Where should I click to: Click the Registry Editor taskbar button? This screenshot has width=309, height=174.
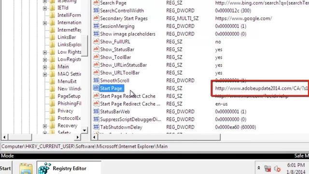pyautogui.click(x=69, y=168)
